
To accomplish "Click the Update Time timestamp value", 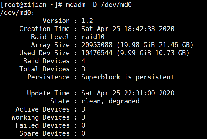I will tap(128, 93).
